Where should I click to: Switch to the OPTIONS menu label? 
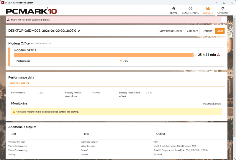223,13
